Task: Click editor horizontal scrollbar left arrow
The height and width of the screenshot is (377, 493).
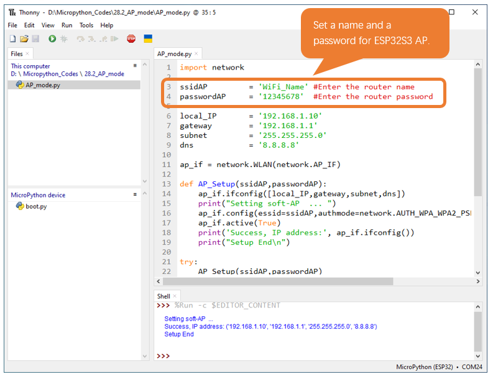Action: (158, 281)
